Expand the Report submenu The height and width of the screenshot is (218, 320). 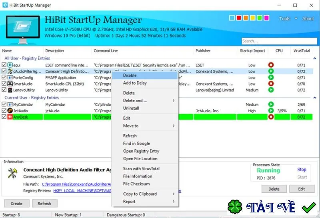(145, 202)
